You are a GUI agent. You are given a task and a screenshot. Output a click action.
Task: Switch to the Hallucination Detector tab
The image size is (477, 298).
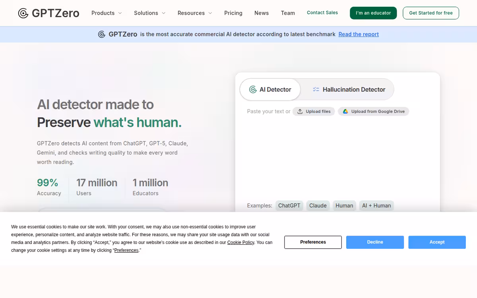pyautogui.click(x=349, y=89)
